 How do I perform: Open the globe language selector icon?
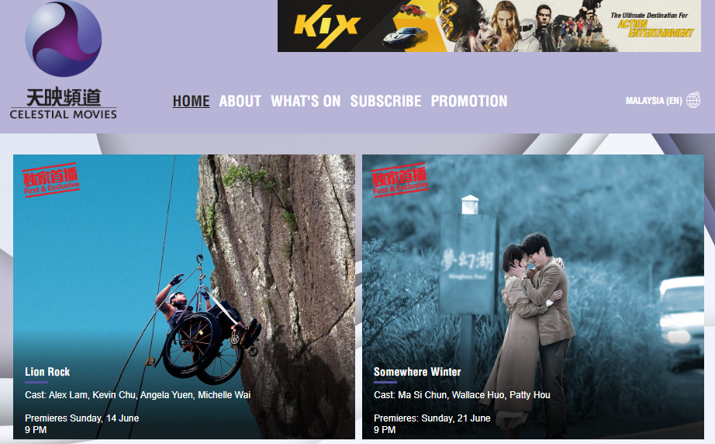tap(693, 100)
